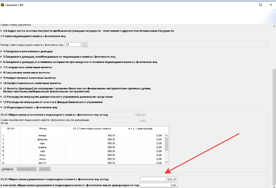Click the ellipsis button beside tax rate field

85,44
